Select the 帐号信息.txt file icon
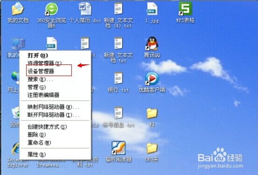258x175 pixels. tap(119, 113)
